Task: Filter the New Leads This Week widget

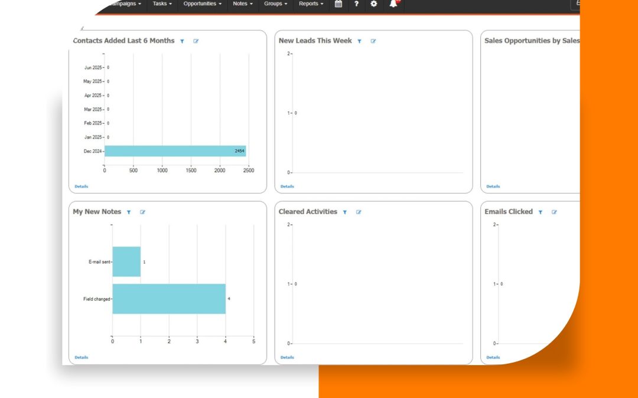Action: point(359,41)
